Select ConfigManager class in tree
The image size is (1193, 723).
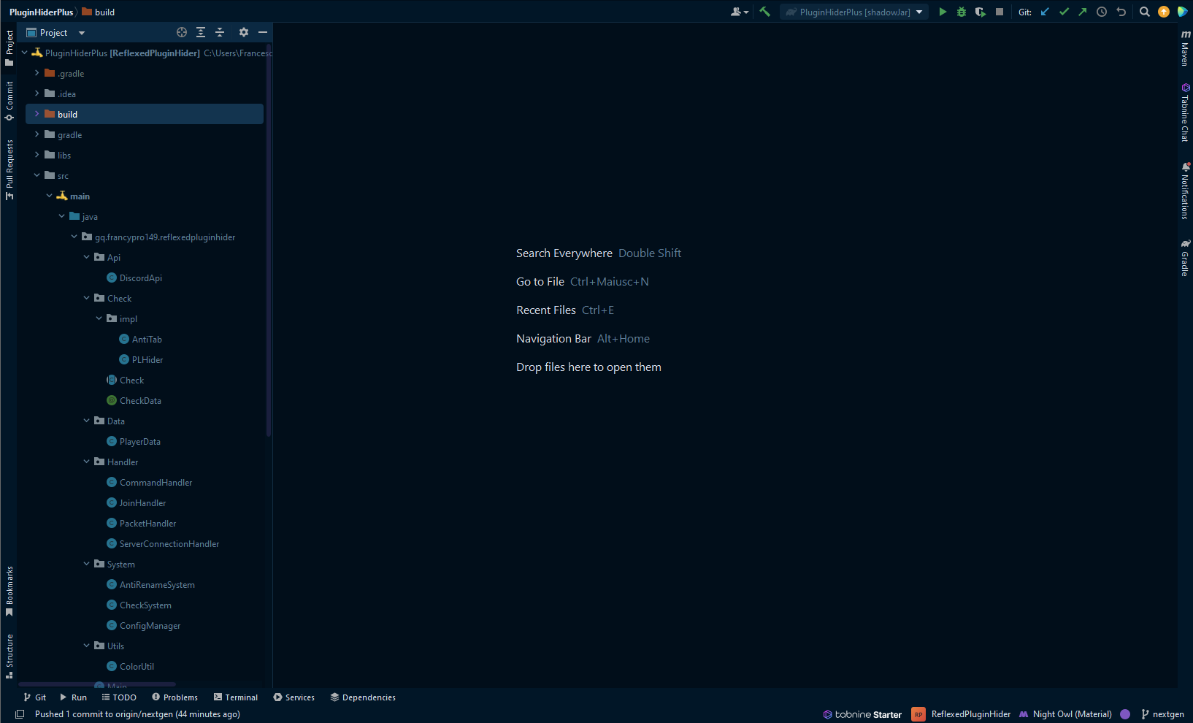pyautogui.click(x=150, y=625)
